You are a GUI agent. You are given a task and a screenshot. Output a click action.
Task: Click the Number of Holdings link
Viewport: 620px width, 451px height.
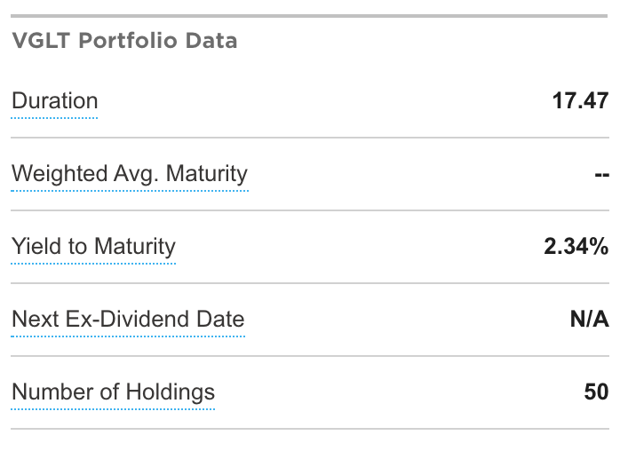[x=113, y=392]
